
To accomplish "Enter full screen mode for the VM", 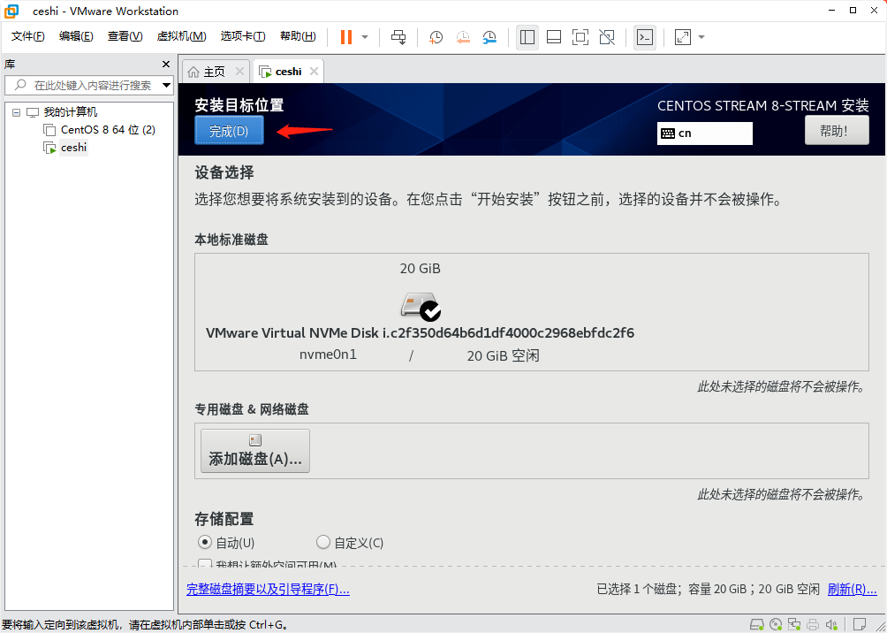I will point(579,37).
